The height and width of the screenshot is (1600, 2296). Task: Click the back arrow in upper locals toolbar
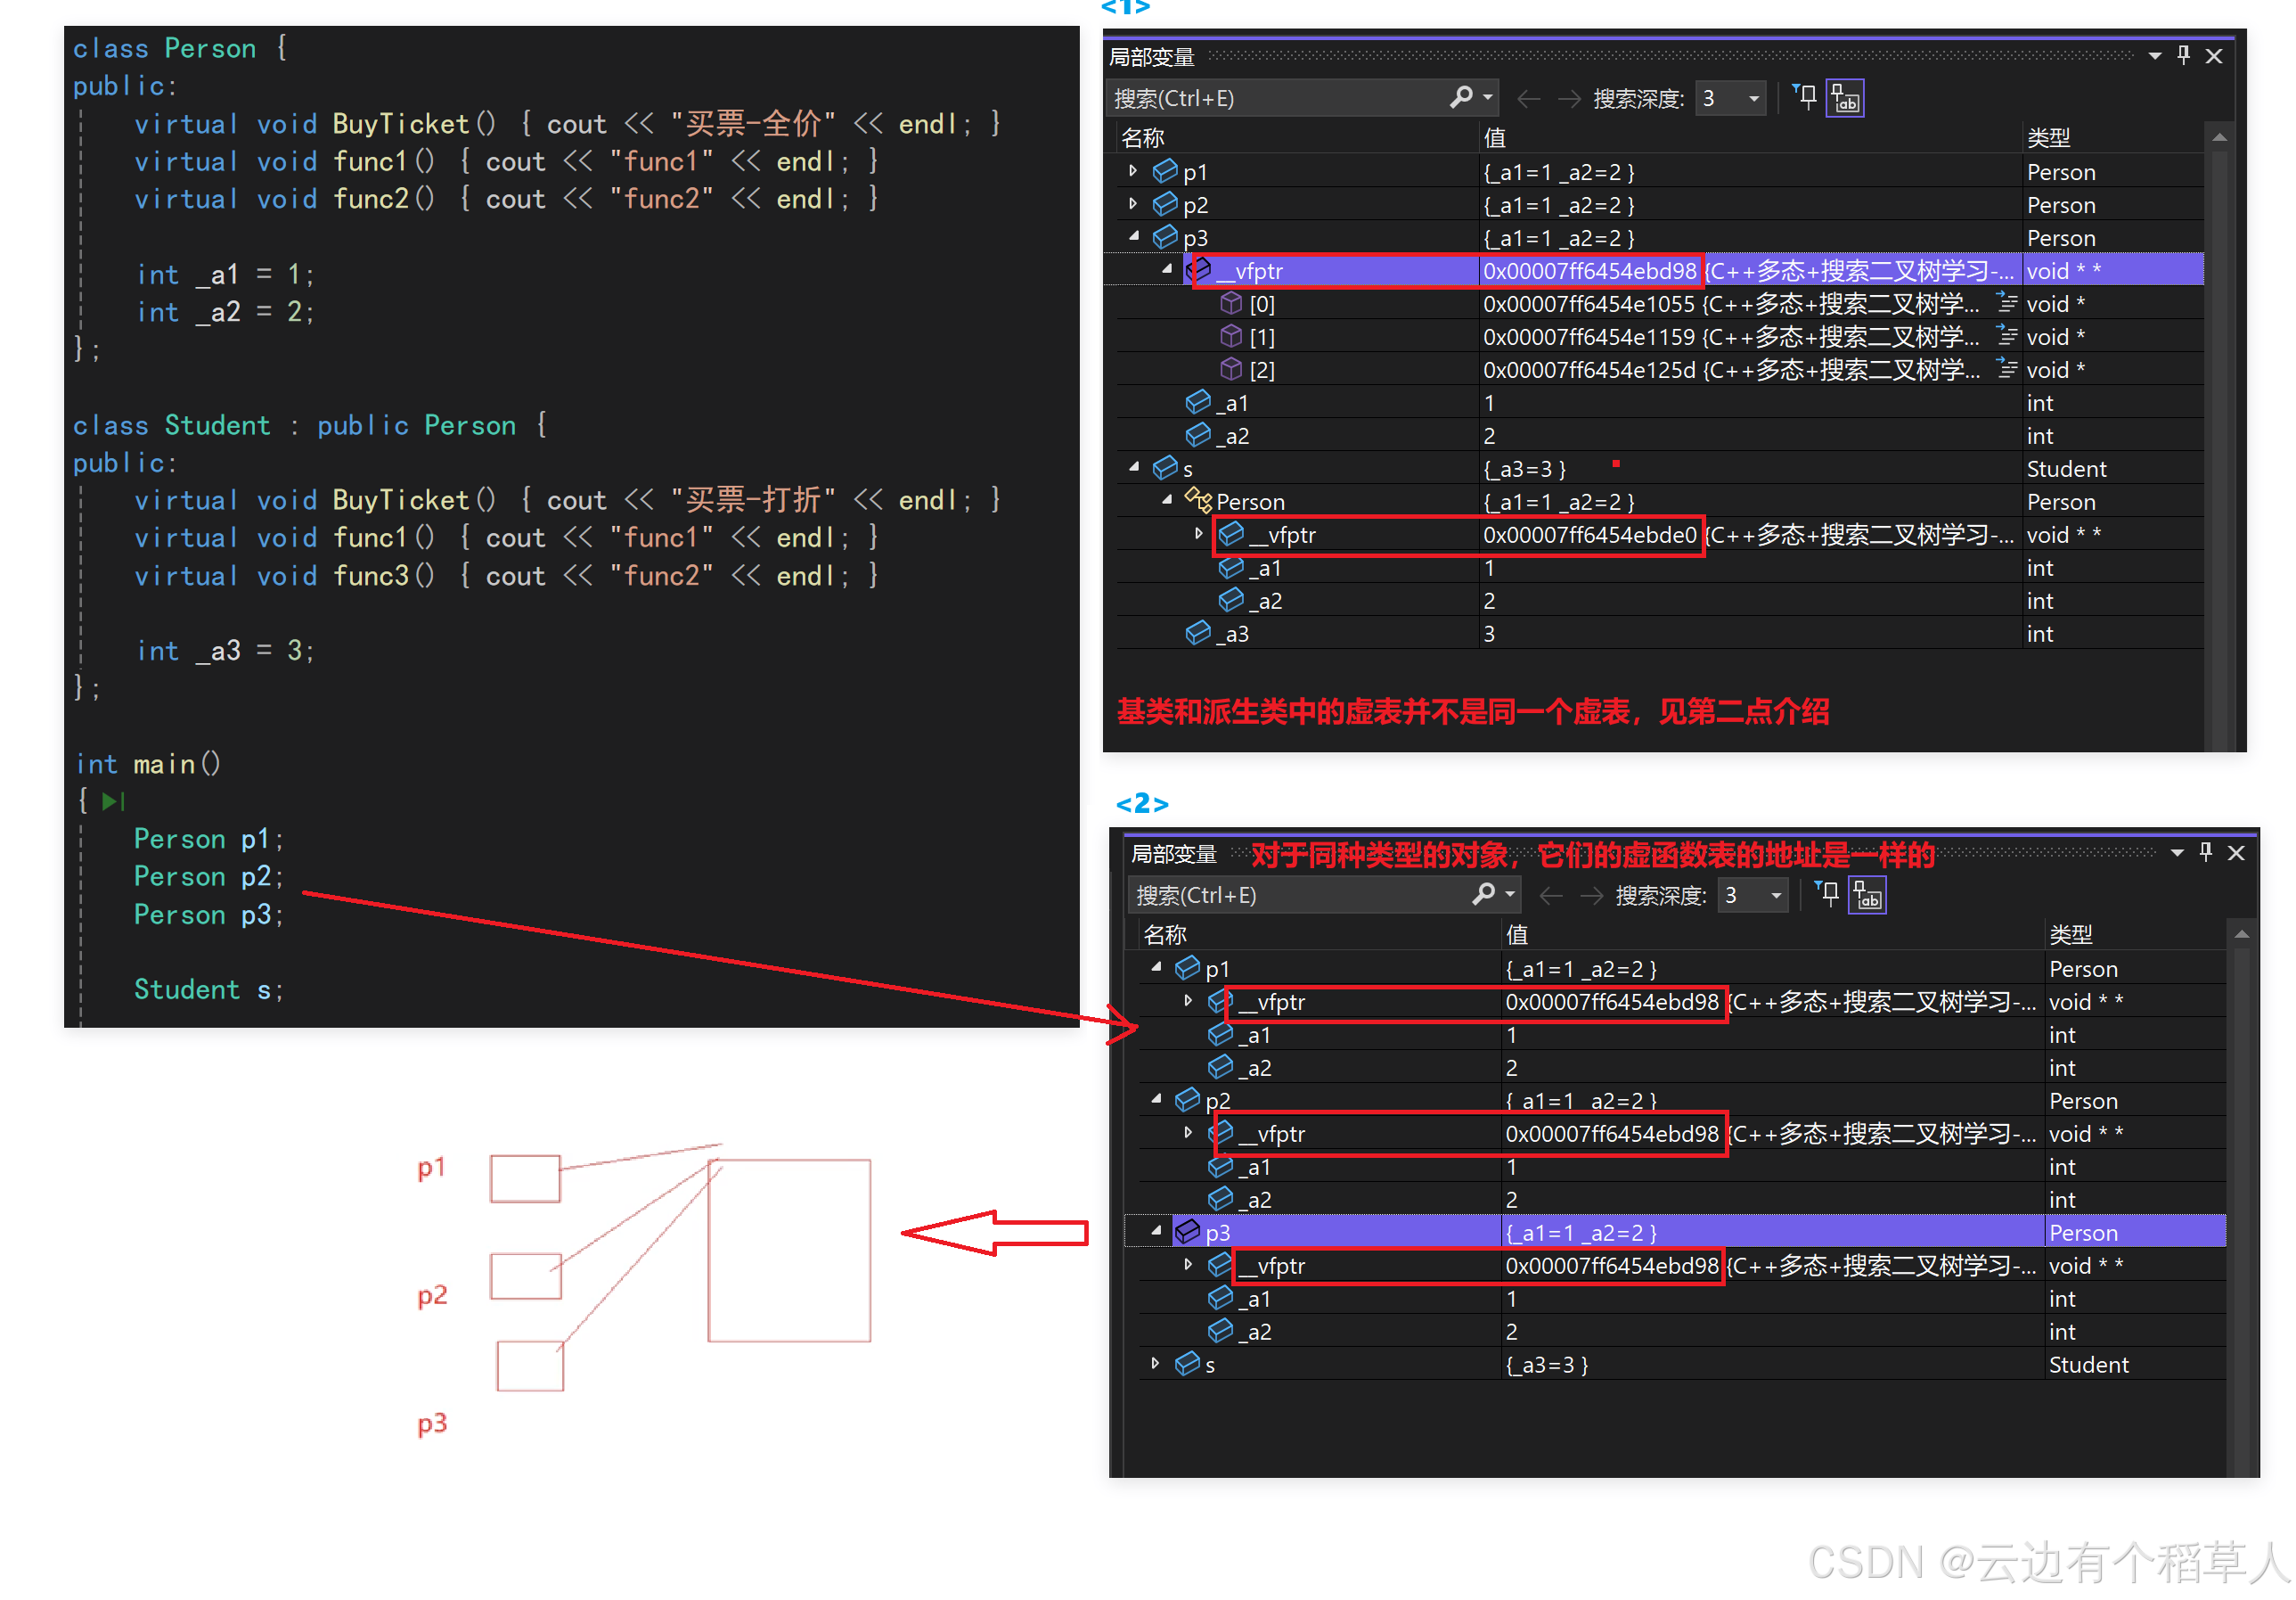(x=1527, y=98)
